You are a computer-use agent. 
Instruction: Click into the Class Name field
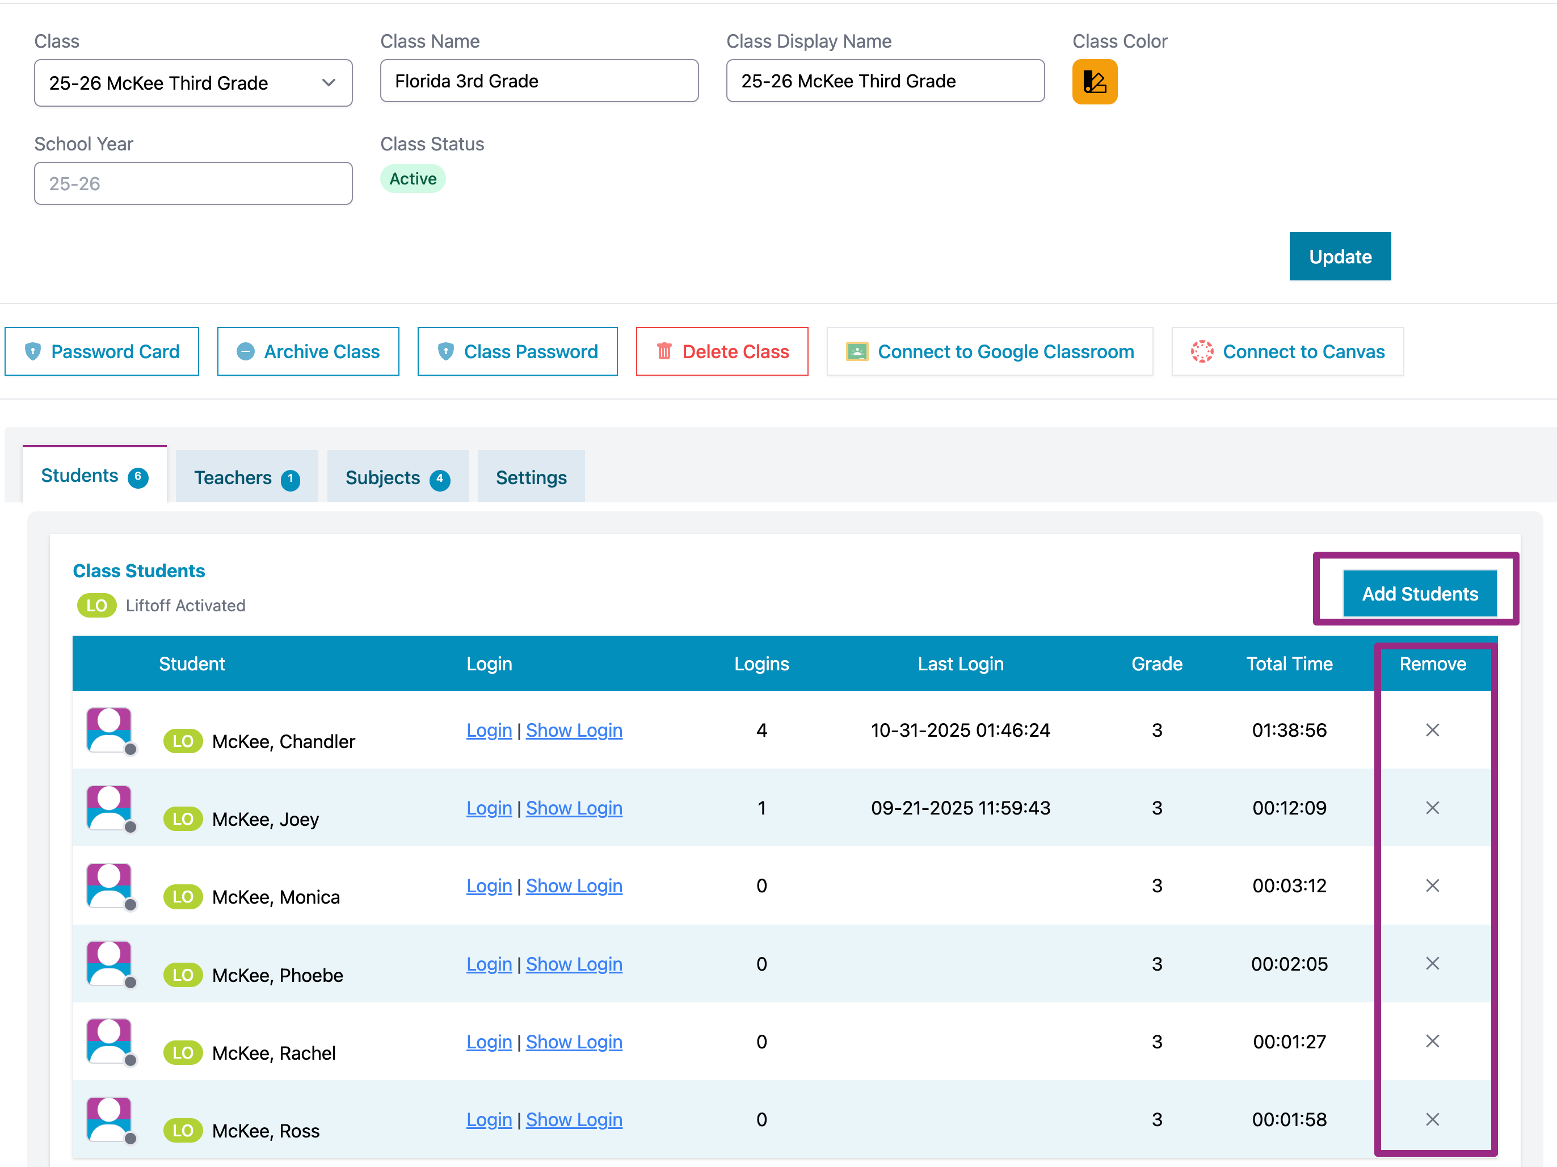point(539,81)
